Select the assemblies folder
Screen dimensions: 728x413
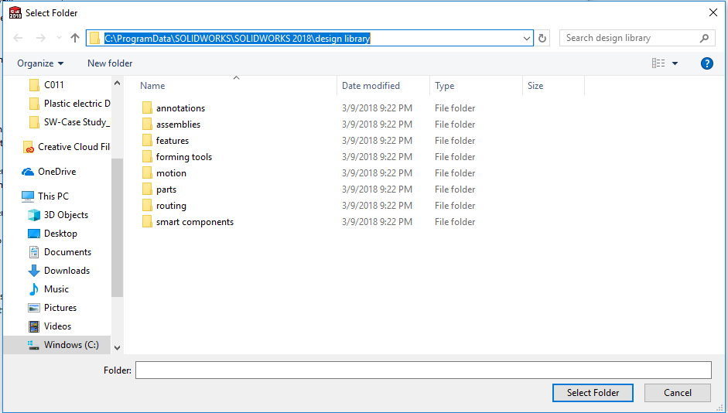[178, 125]
